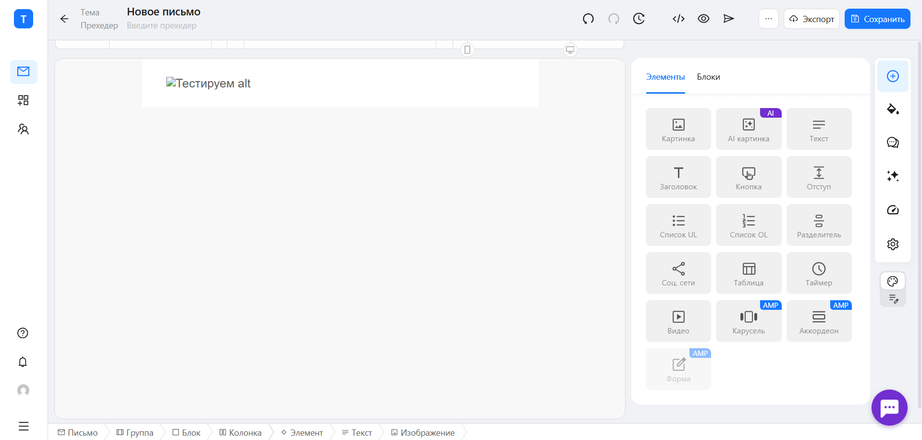Select the image with Тестируем alt text
Screen dimensions: 922x440
pos(208,83)
